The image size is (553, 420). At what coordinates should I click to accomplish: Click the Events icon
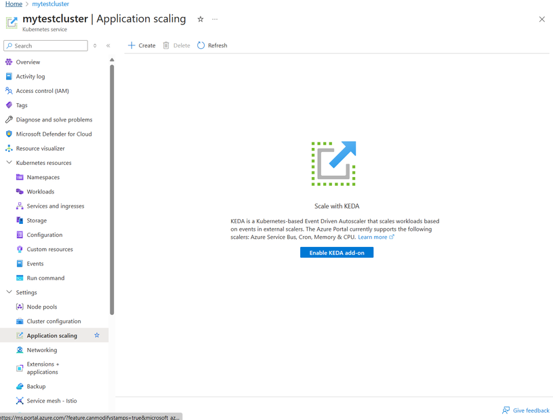pyautogui.click(x=20, y=264)
